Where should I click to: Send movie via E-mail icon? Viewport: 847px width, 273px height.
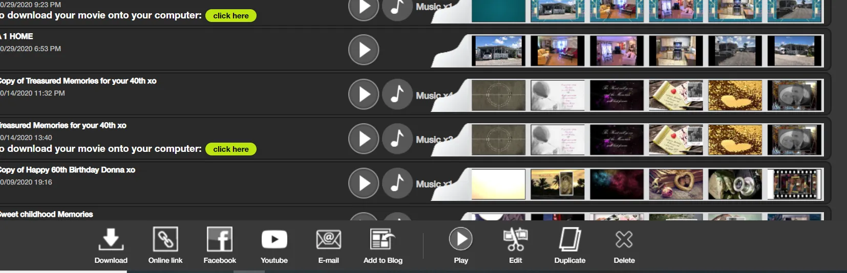(328, 239)
